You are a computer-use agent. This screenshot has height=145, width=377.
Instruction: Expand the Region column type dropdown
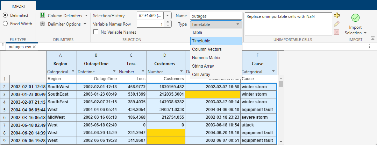point(73,71)
